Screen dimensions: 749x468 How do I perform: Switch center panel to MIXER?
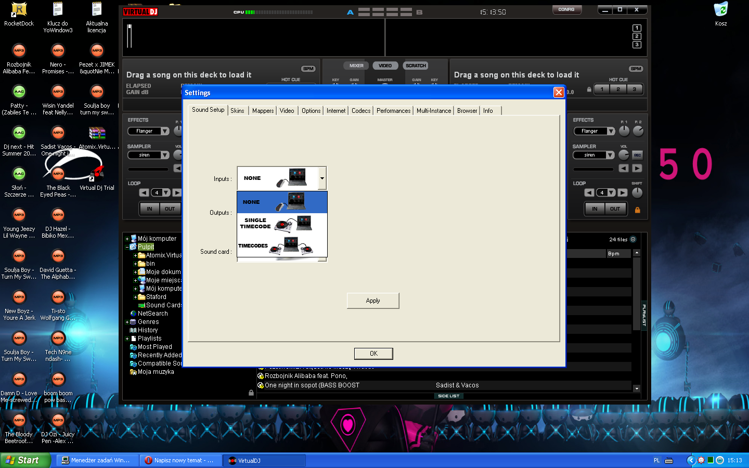356,66
